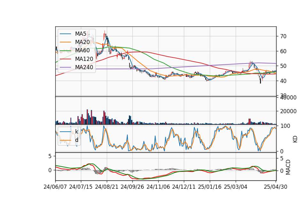Click the 100 label on KD axis
The height and width of the screenshot is (220, 307).
point(285,126)
